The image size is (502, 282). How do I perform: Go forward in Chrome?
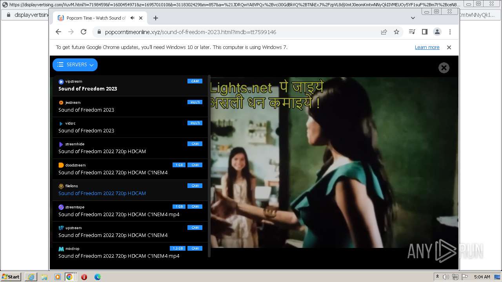point(71,32)
